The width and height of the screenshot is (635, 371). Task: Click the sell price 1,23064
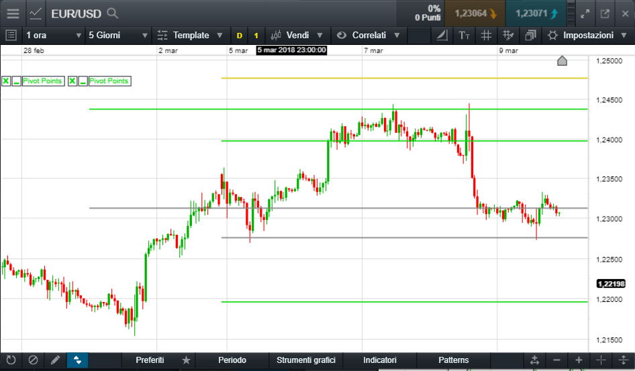[x=475, y=13]
